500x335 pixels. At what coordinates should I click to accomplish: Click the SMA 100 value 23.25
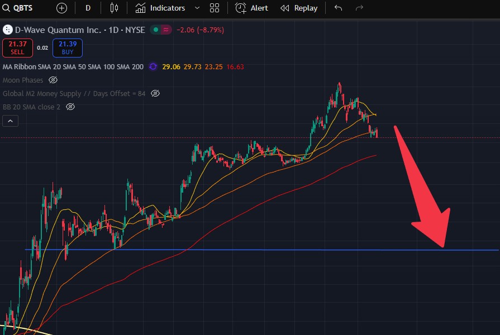213,67
